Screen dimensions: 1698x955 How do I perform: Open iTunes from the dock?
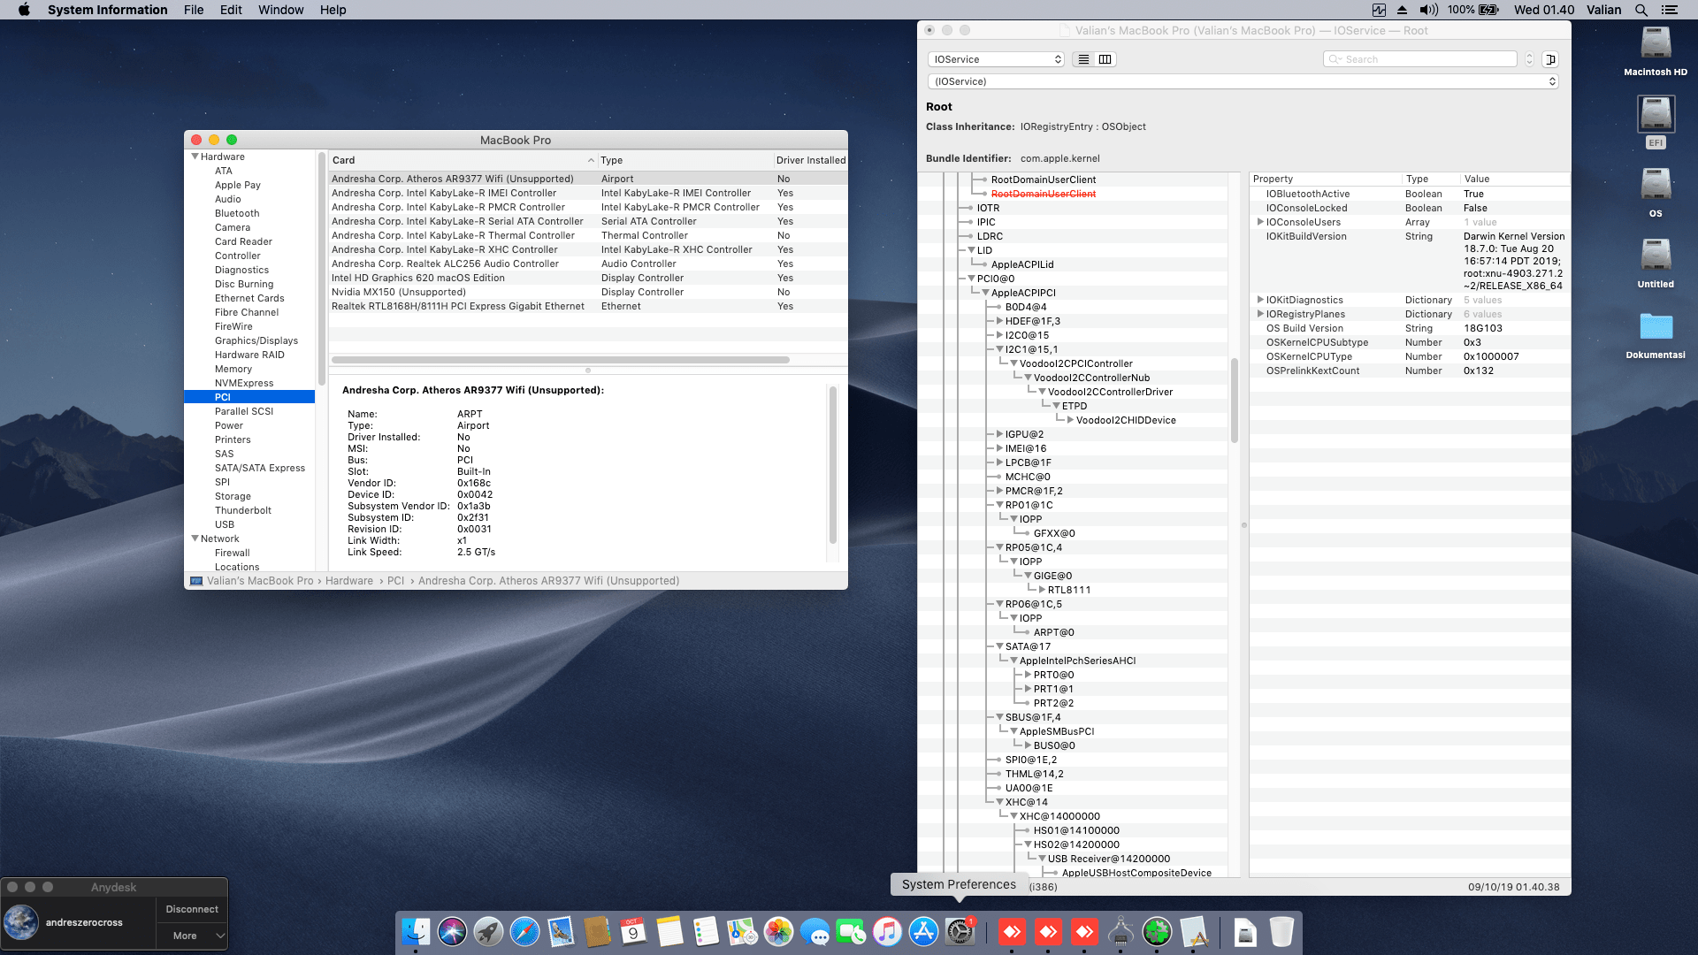tap(887, 931)
